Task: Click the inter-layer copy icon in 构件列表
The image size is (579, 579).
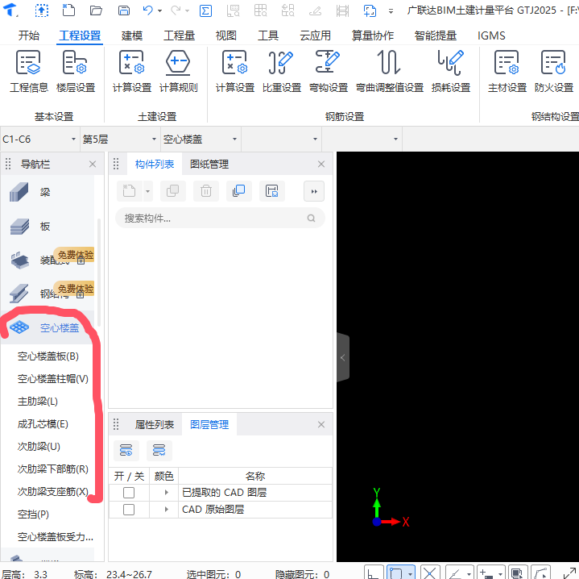Action: [x=239, y=191]
